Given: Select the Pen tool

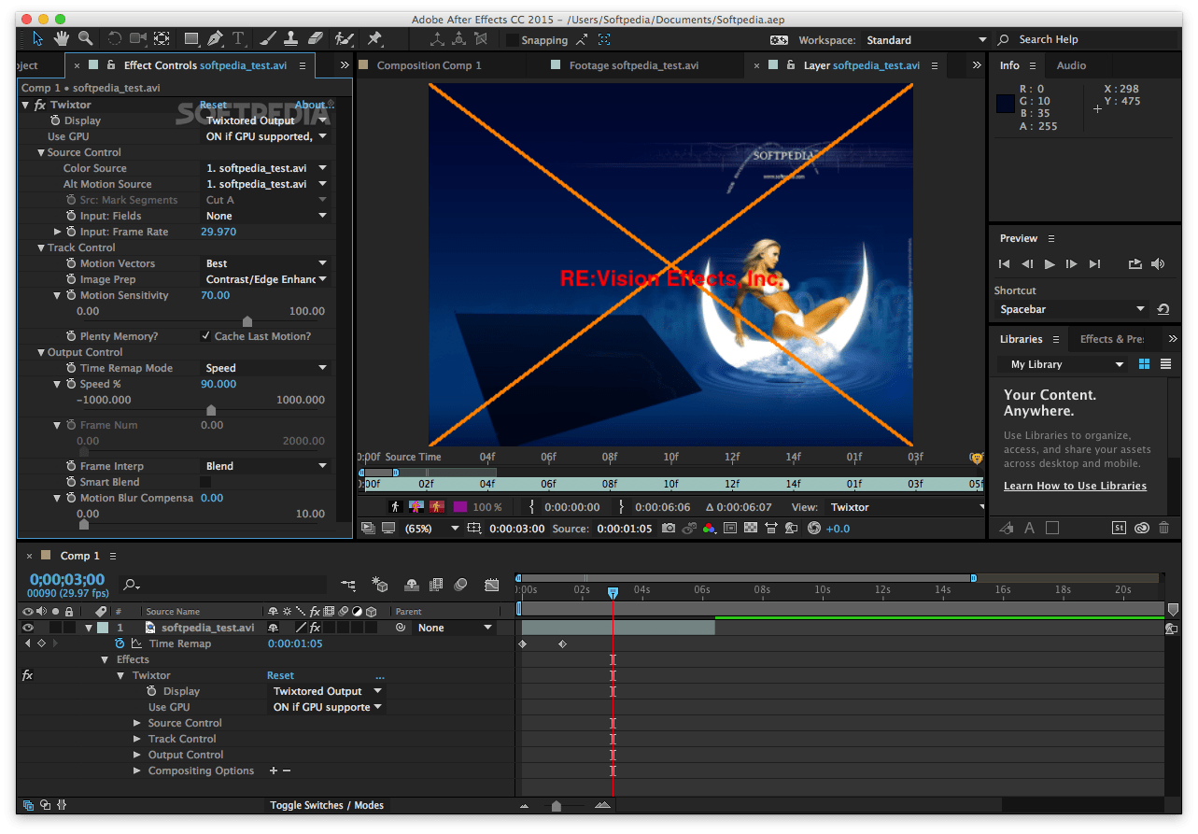Looking at the screenshot, I should (216, 38).
